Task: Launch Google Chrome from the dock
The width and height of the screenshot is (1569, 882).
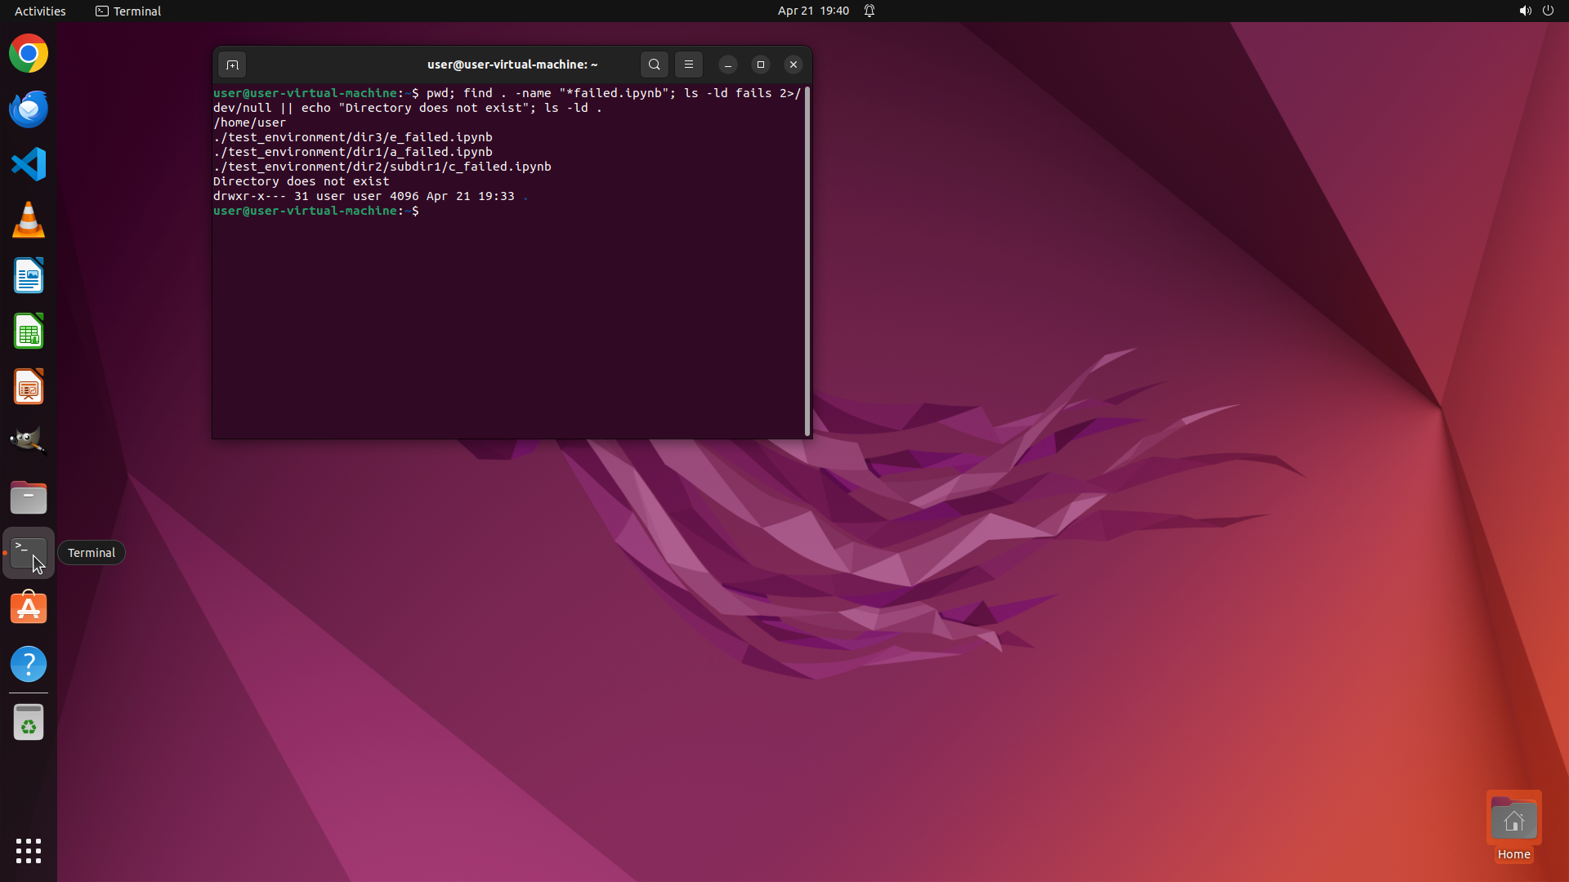Action: (29, 54)
